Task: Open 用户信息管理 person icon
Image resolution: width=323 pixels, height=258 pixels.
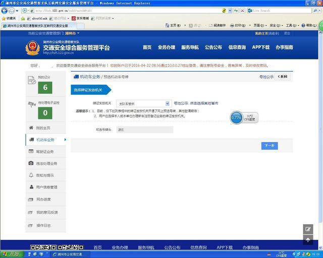Action: coord(31,187)
